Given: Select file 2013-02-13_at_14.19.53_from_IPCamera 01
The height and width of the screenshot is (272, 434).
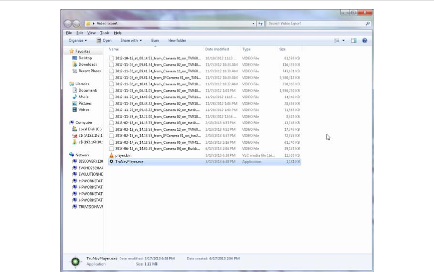Looking at the screenshot, I should tap(158, 136).
